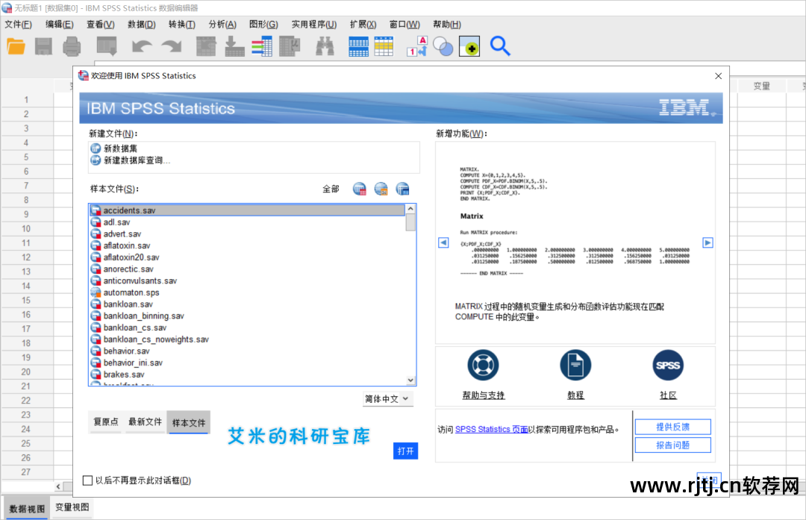Click the magnifying glass search icon
The width and height of the screenshot is (806, 520).
click(499, 46)
